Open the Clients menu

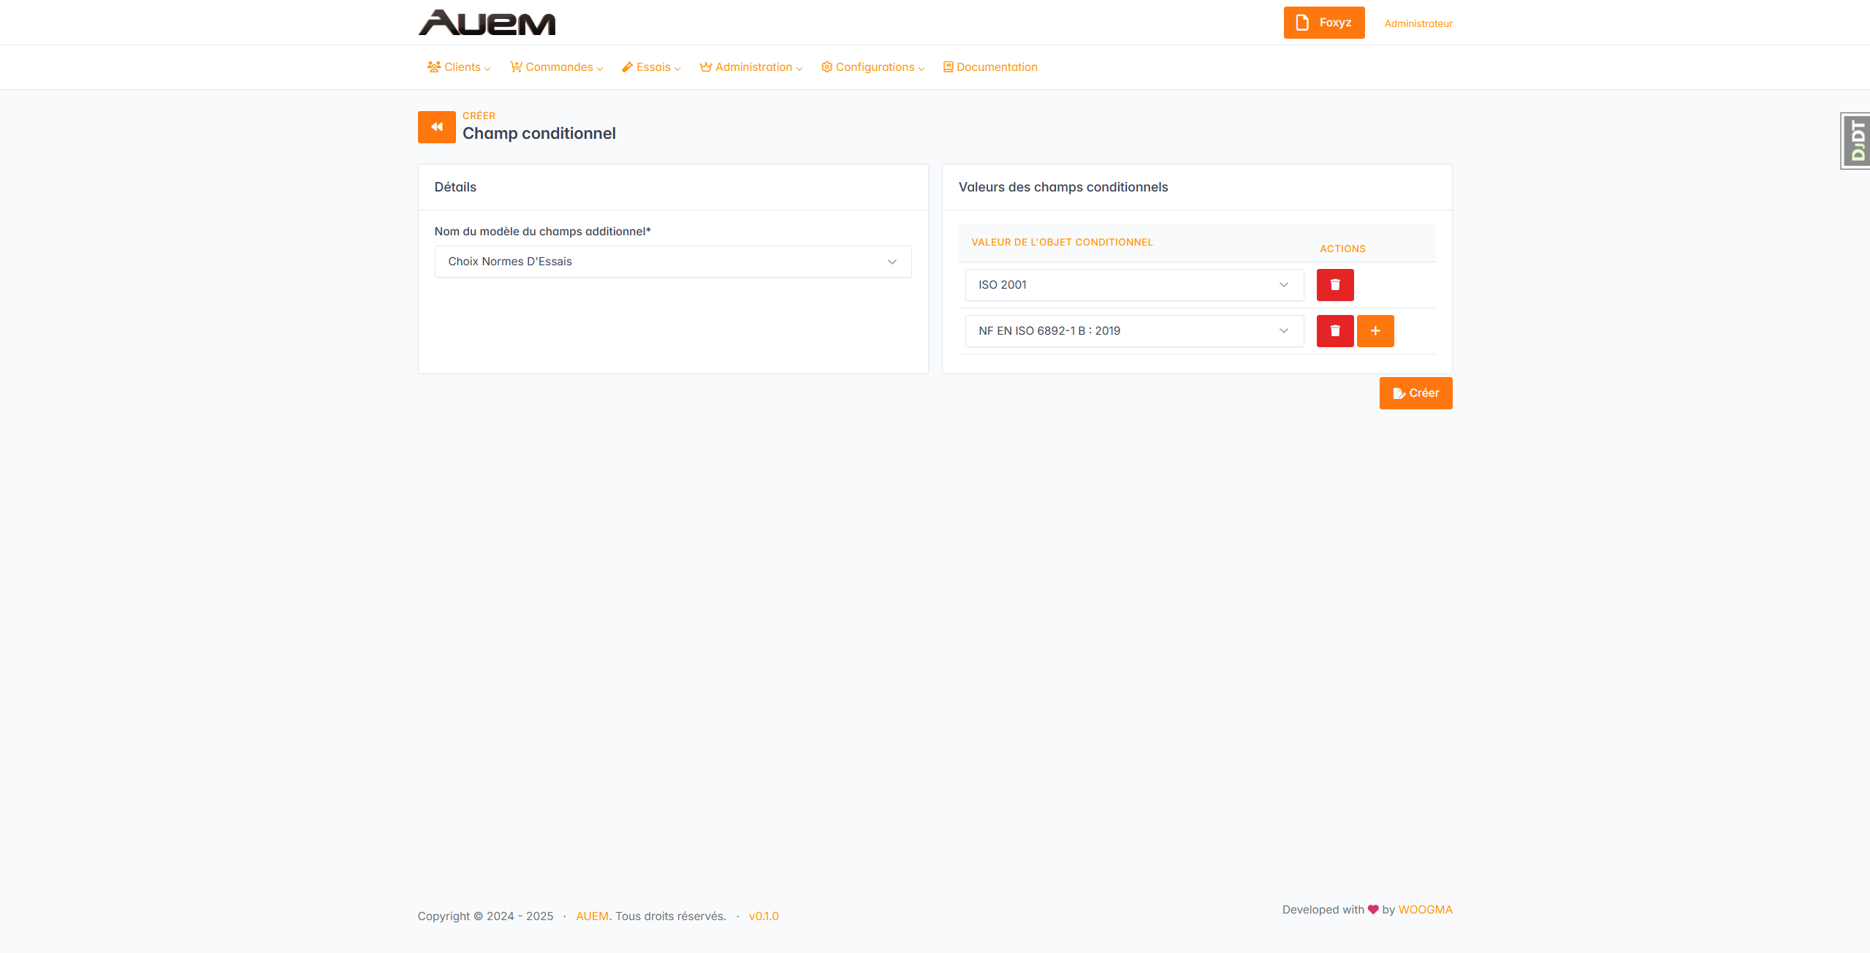pos(459,67)
